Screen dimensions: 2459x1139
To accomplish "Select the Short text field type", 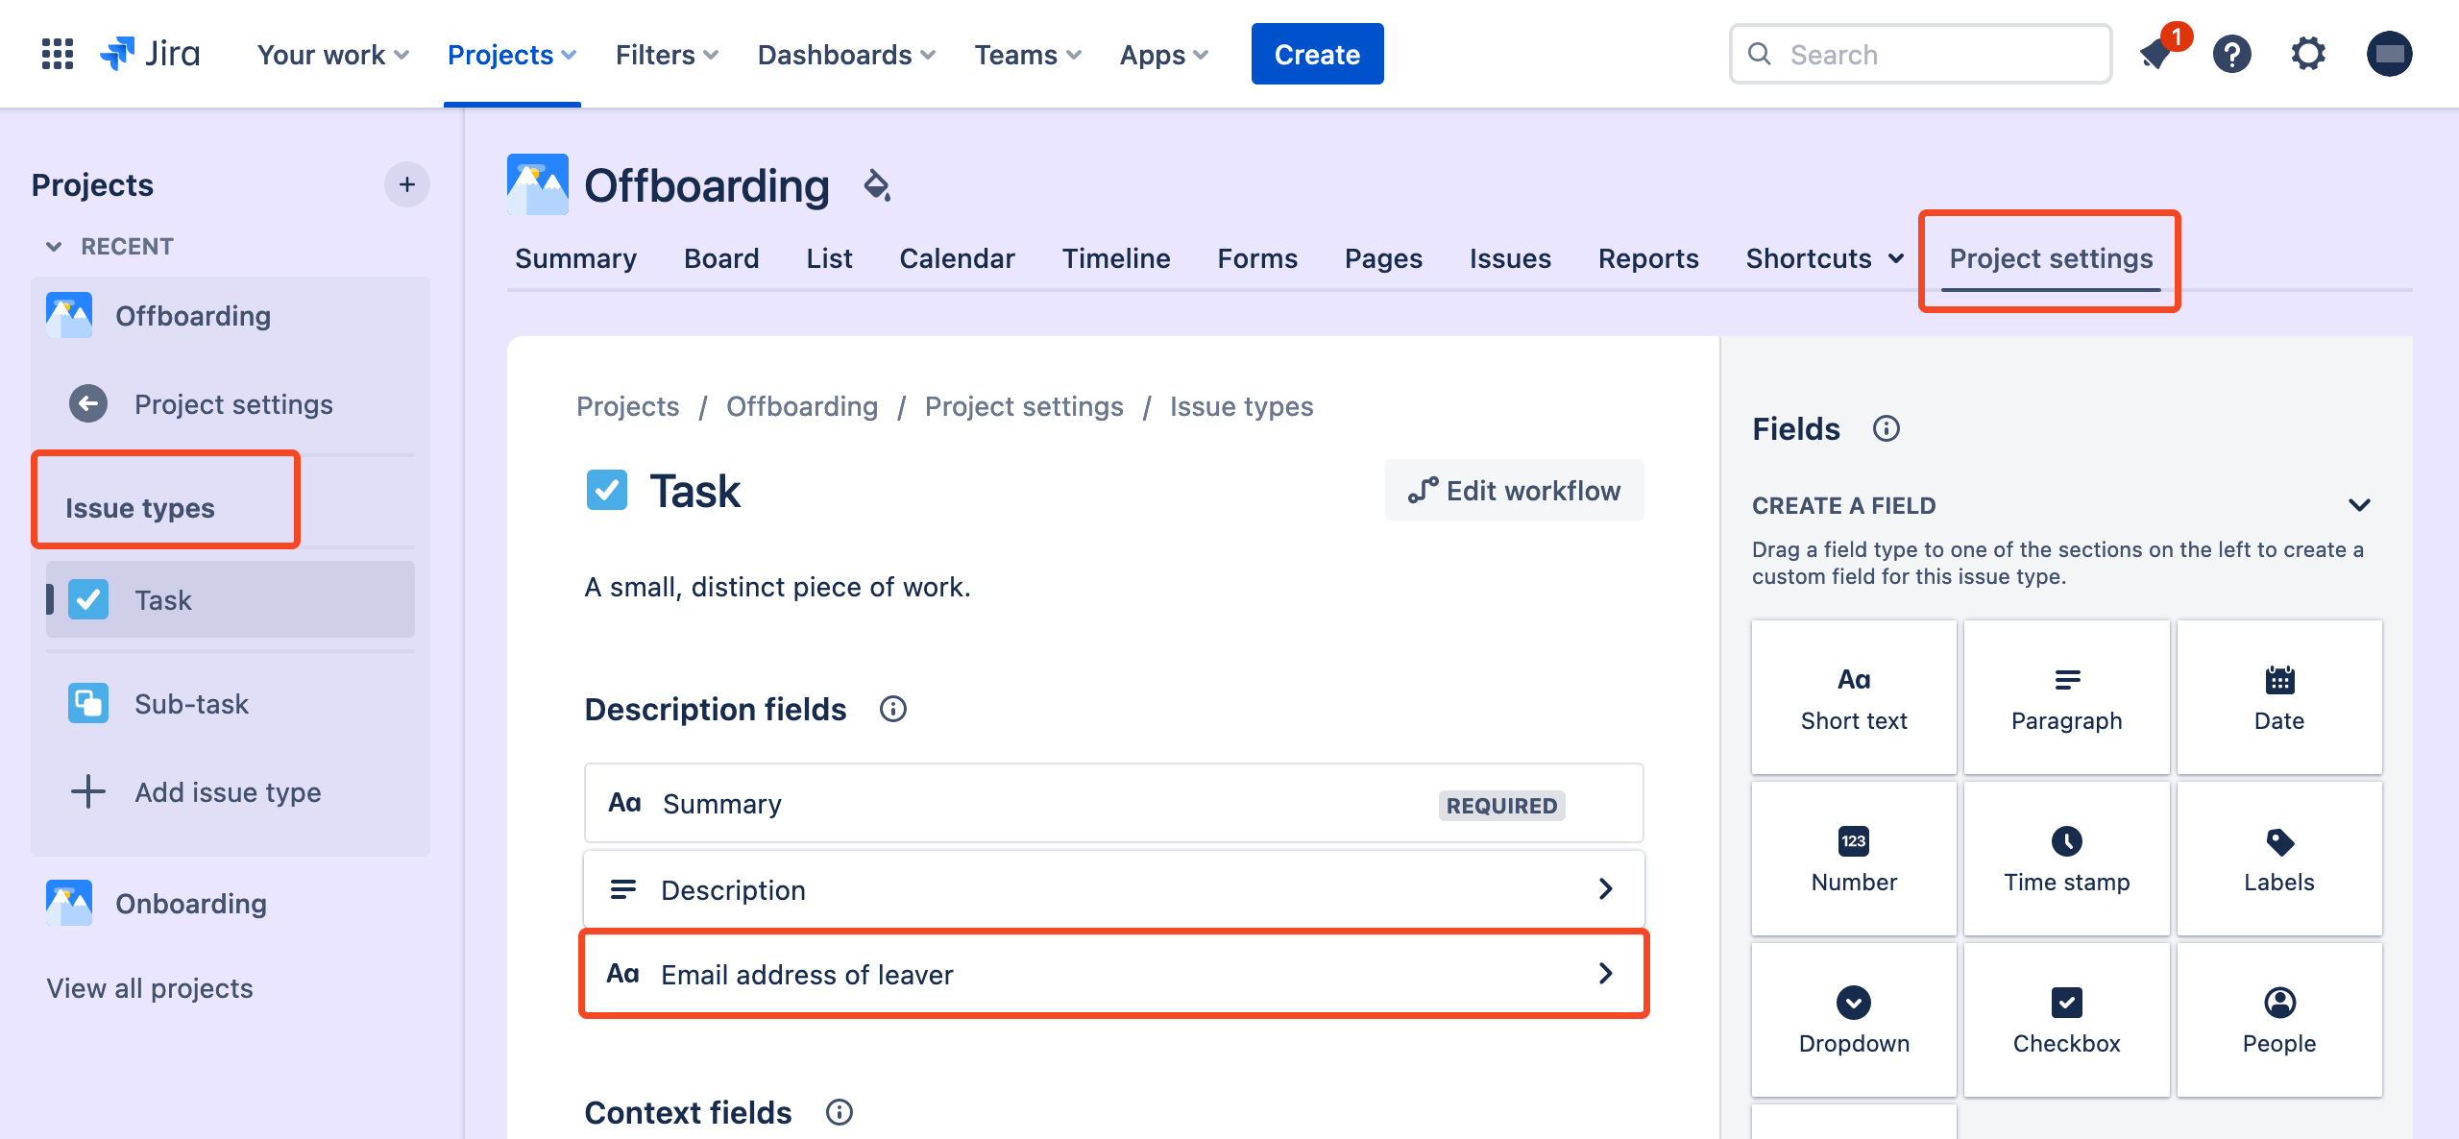I will tap(1854, 697).
